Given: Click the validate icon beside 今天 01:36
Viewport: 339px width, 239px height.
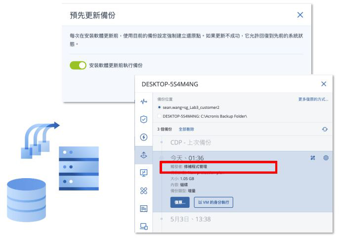Looking at the screenshot, I should (313, 158).
